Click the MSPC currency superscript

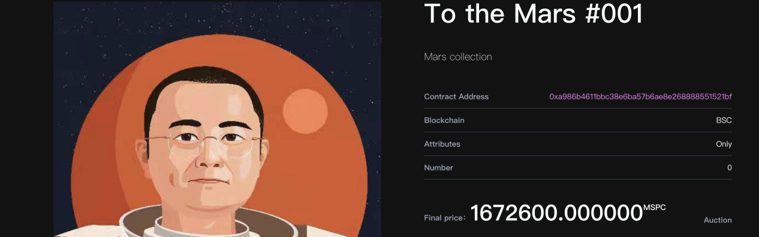click(654, 208)
